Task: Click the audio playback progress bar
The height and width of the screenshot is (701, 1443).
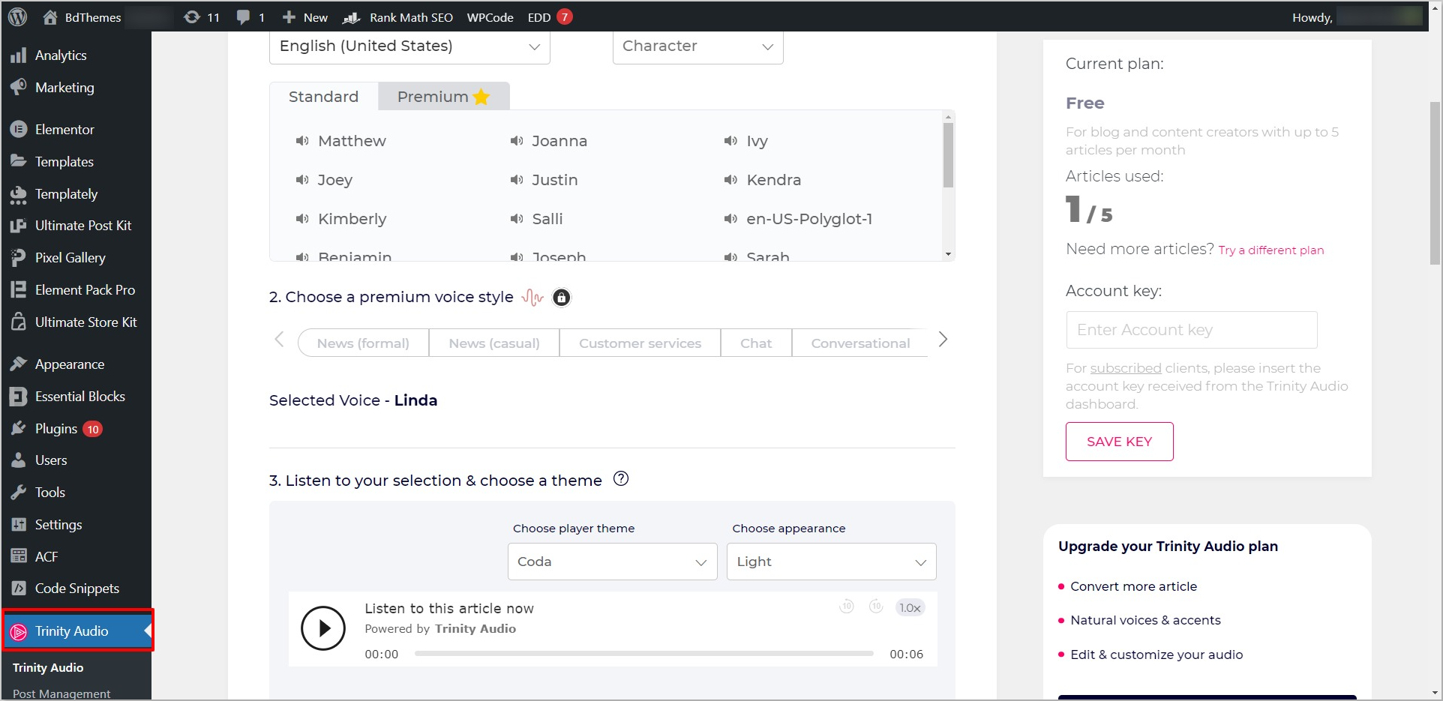Action: coord(643,653)
